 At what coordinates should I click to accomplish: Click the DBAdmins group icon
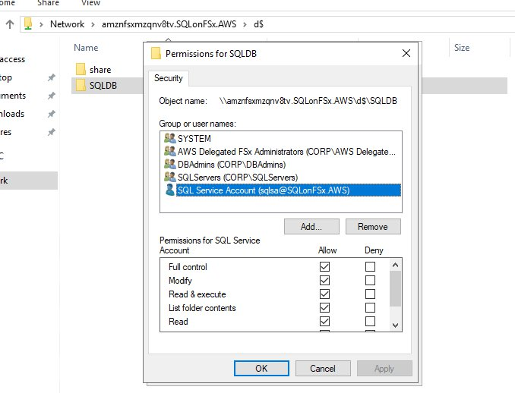(x=170, y=164)
